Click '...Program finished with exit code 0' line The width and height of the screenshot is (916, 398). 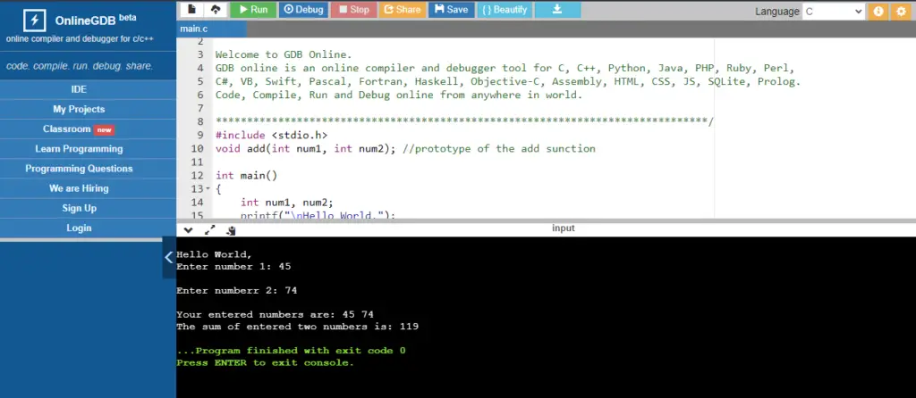291,350
